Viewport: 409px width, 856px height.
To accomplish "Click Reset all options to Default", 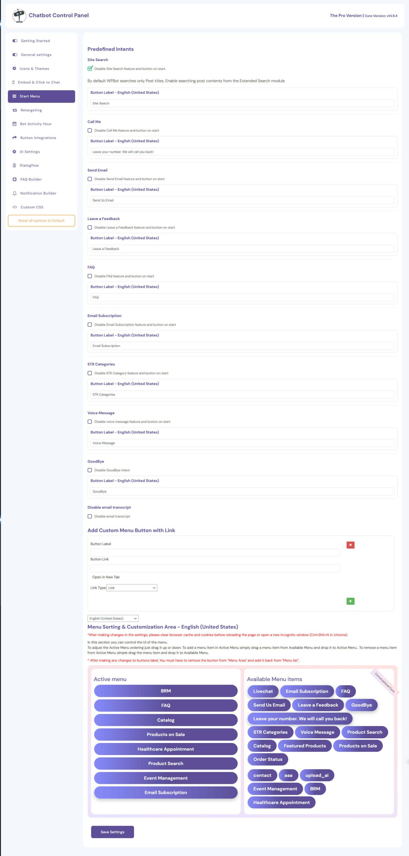I will coord(41,221).
